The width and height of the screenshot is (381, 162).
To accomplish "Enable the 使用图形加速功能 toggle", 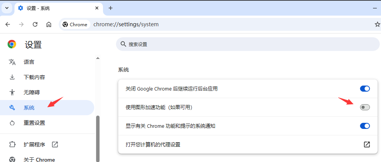I will coord(365,107).
